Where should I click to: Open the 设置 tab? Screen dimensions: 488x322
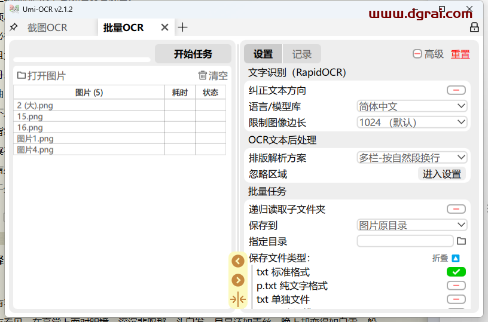(263, 54)
